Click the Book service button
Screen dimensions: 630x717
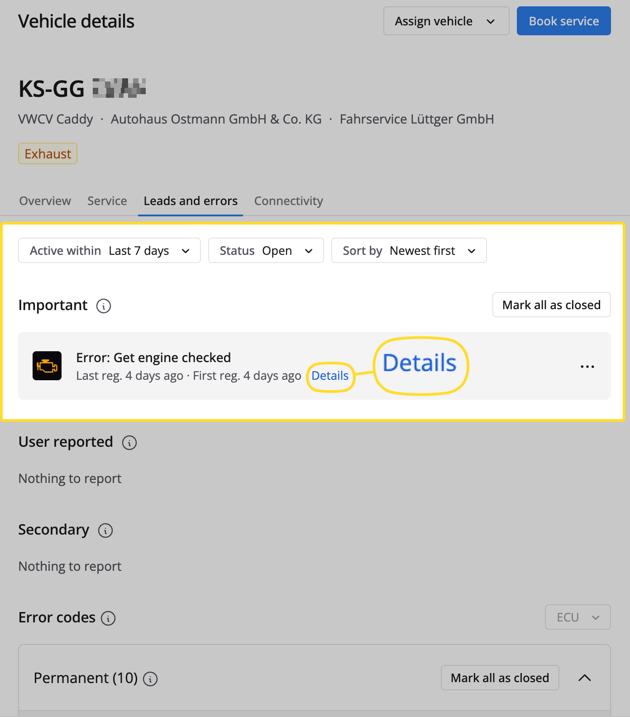[x=563, y=21]
